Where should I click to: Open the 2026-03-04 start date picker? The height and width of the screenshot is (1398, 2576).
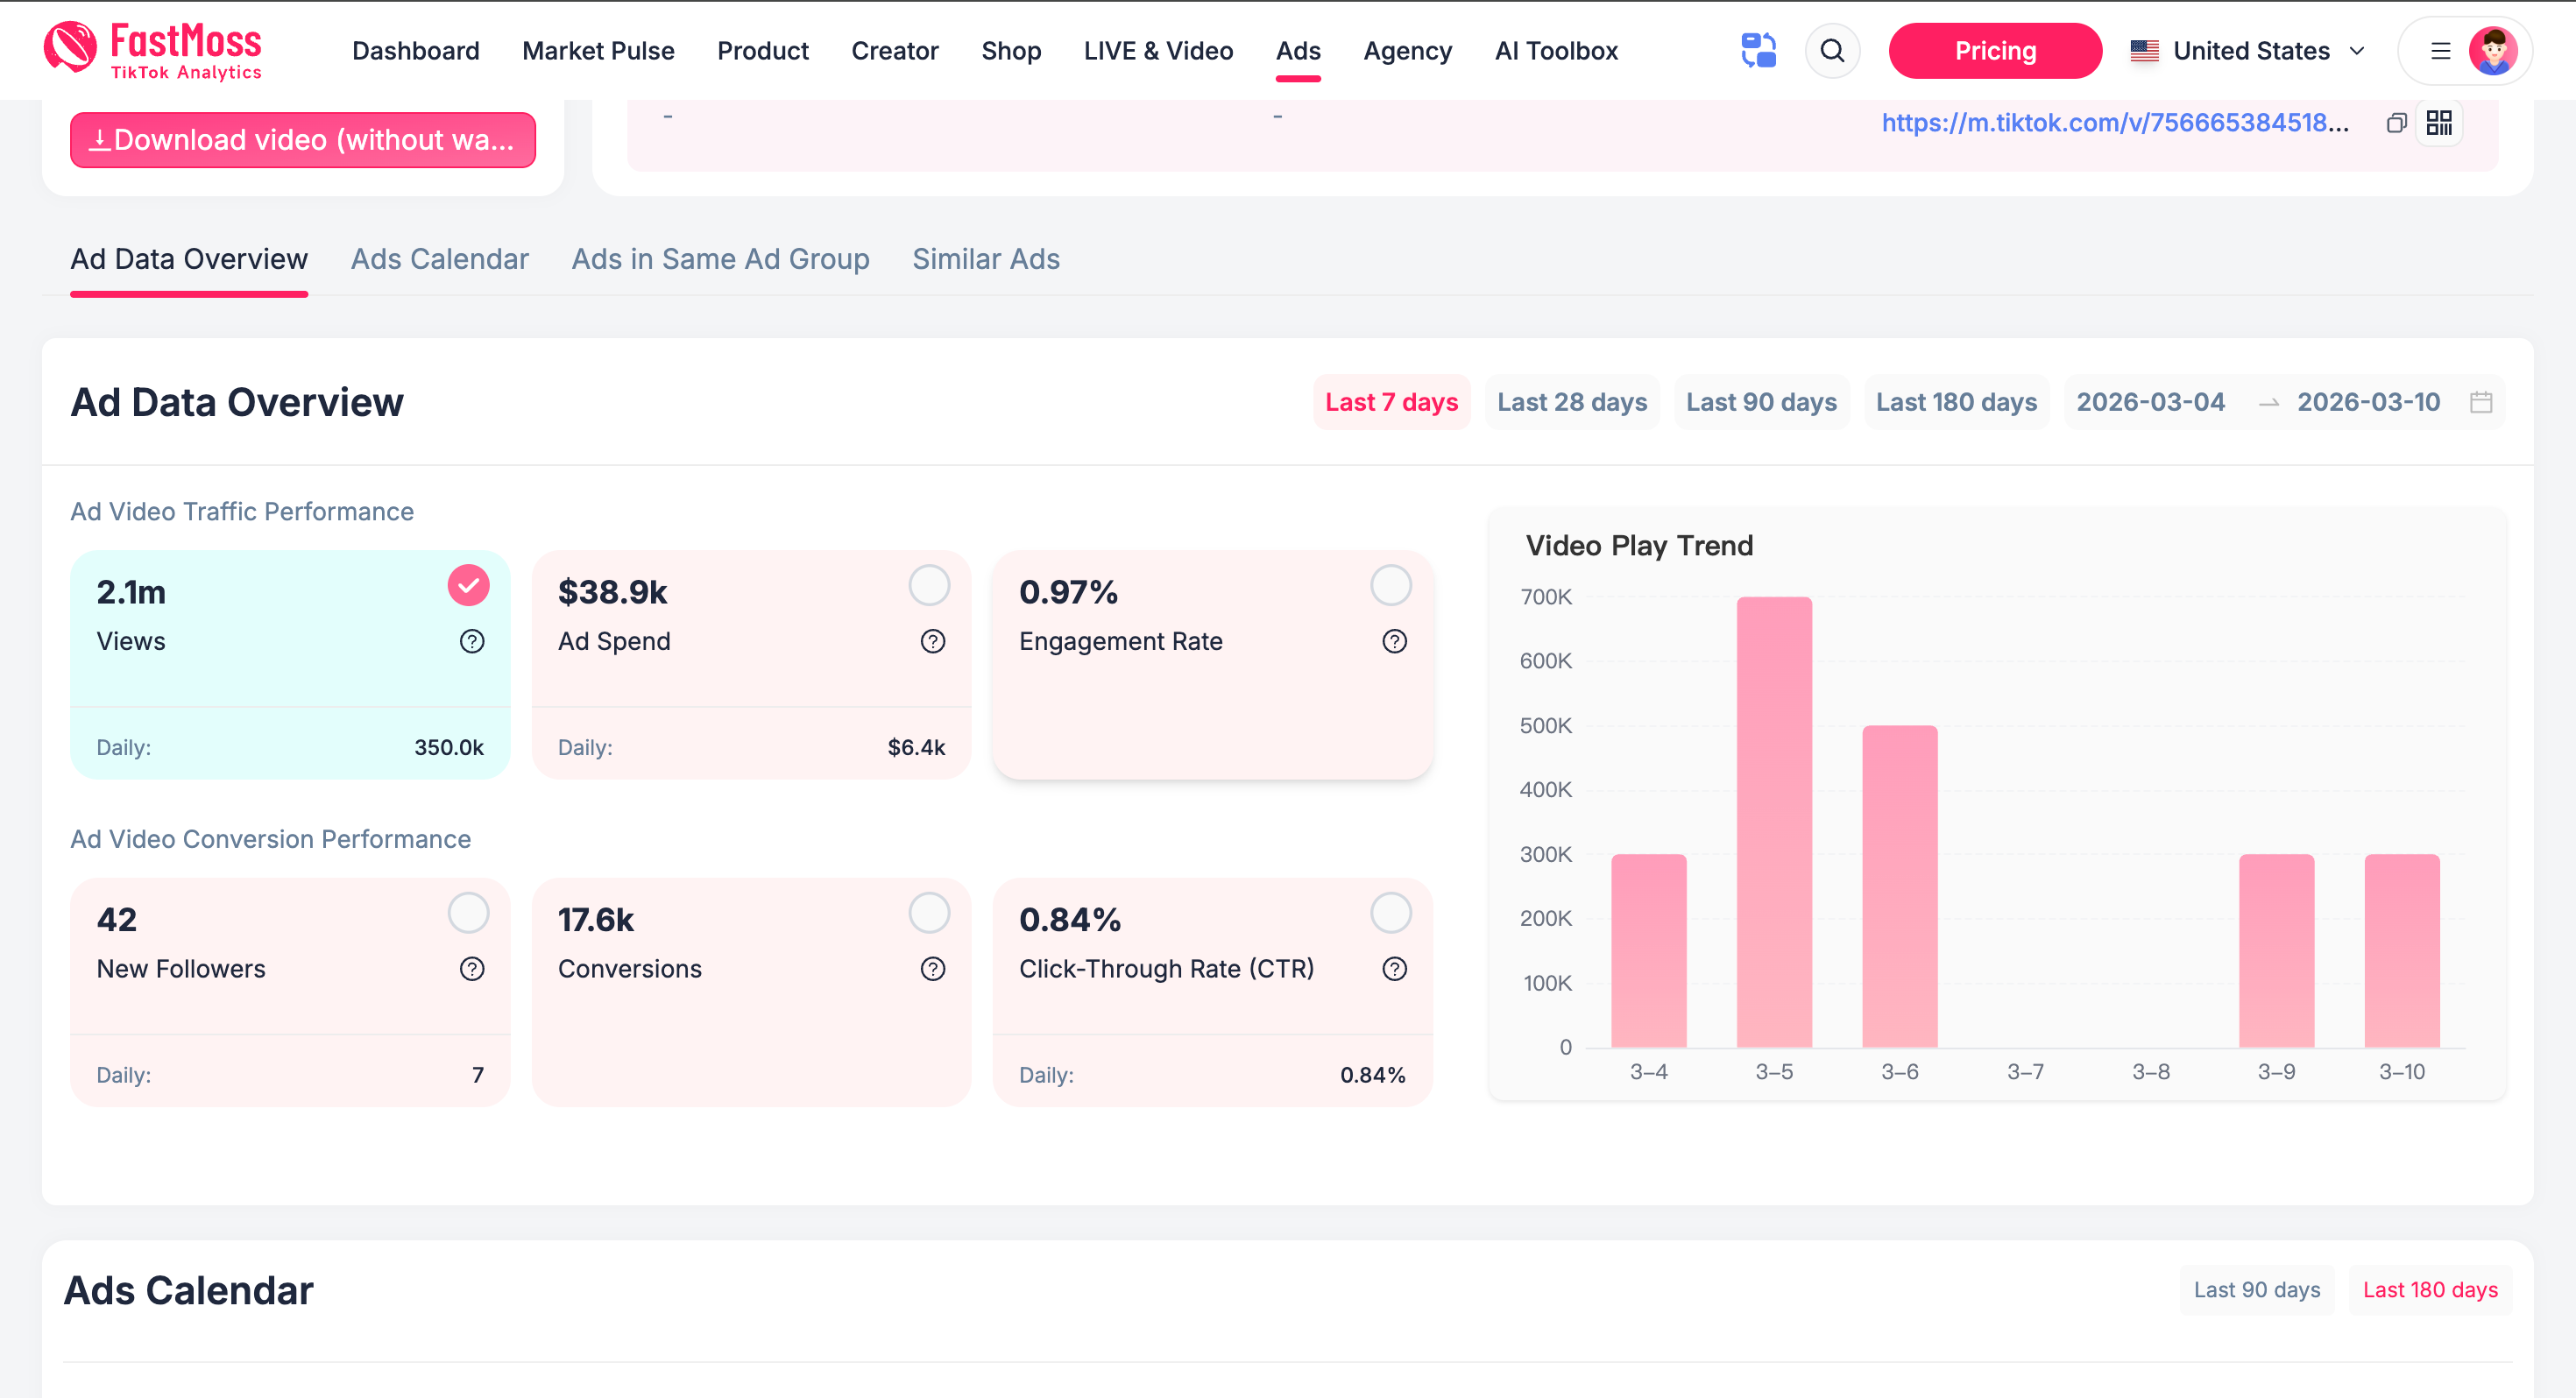(2151, 402)
